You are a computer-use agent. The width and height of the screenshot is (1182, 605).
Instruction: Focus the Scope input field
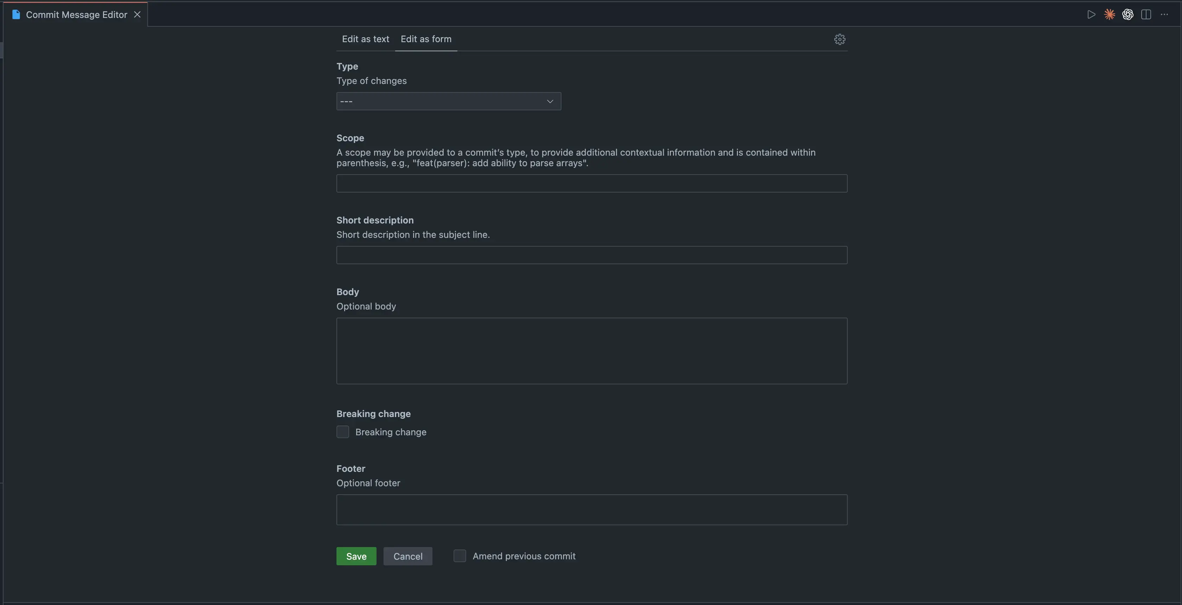pos(591,183)
